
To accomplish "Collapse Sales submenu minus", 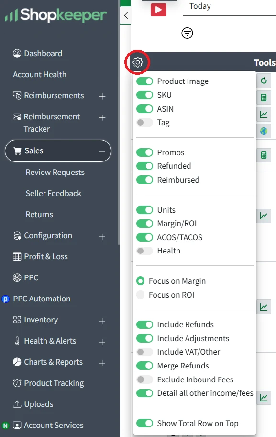I will (101, 151).
